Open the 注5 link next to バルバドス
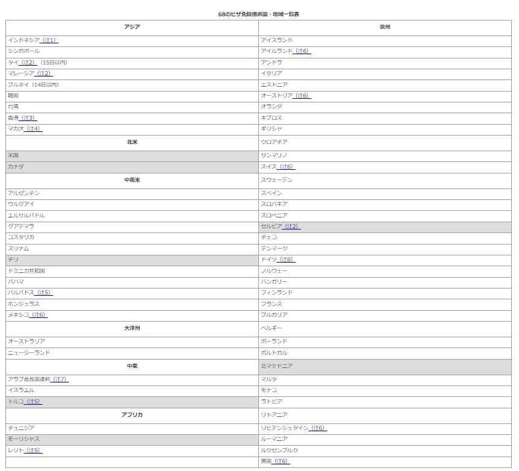The width and height of the screenshot is (519, 471). [45, 293]
